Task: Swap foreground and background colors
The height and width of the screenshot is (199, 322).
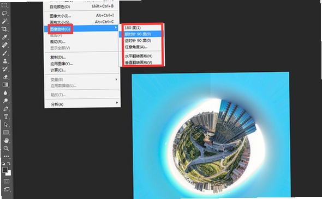Action: coord(9,163)
